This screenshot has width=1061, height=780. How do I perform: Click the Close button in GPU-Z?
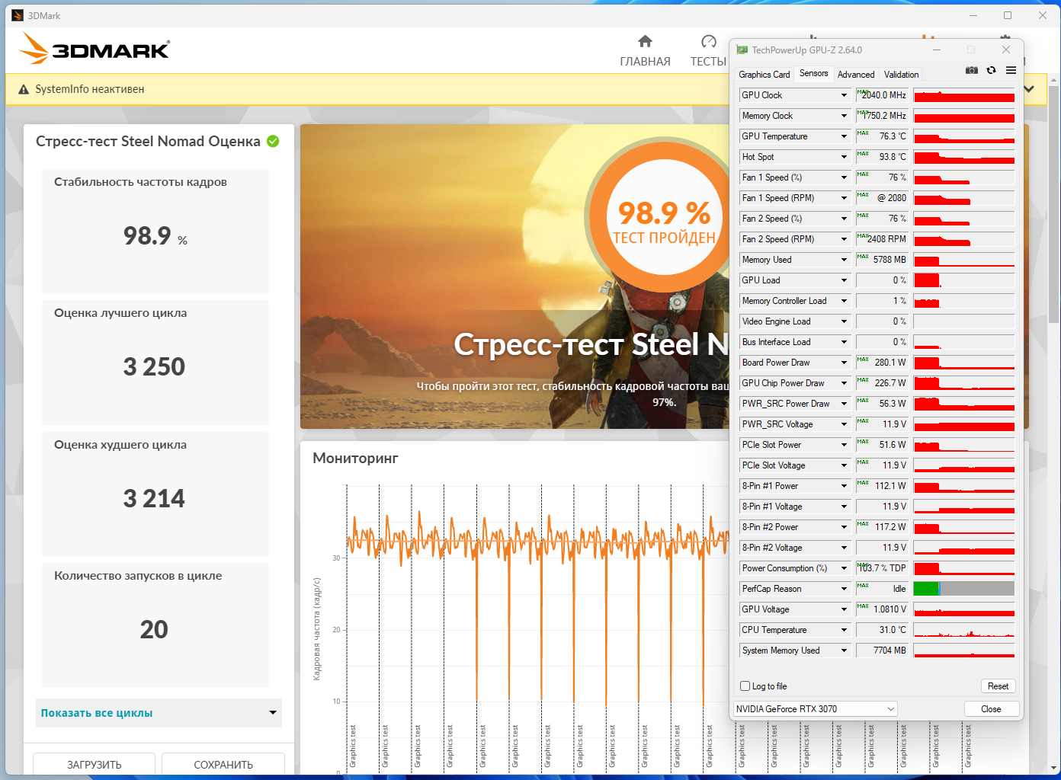tap(991, 709)
